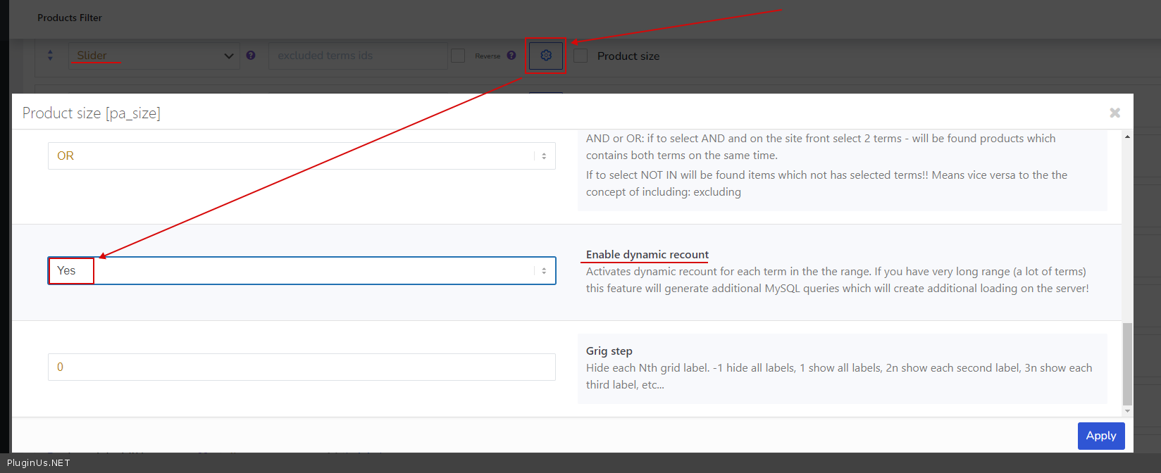Click the popup scrollbar's down arrow

[x=1127, y=411]
